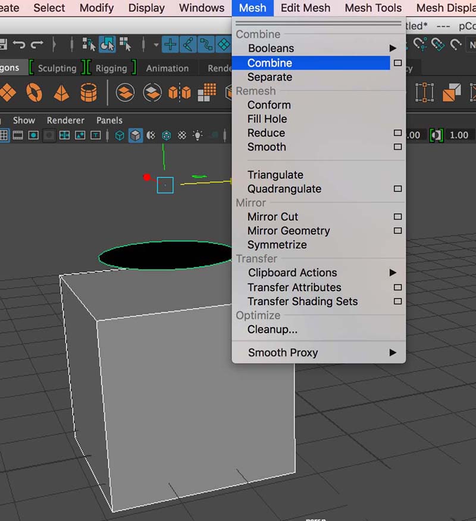The image size is (476, 521).
Task: Toggle the curves selection mask icon
Action: click(206, 44)
